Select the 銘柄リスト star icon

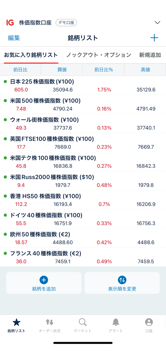coord(16,322)
